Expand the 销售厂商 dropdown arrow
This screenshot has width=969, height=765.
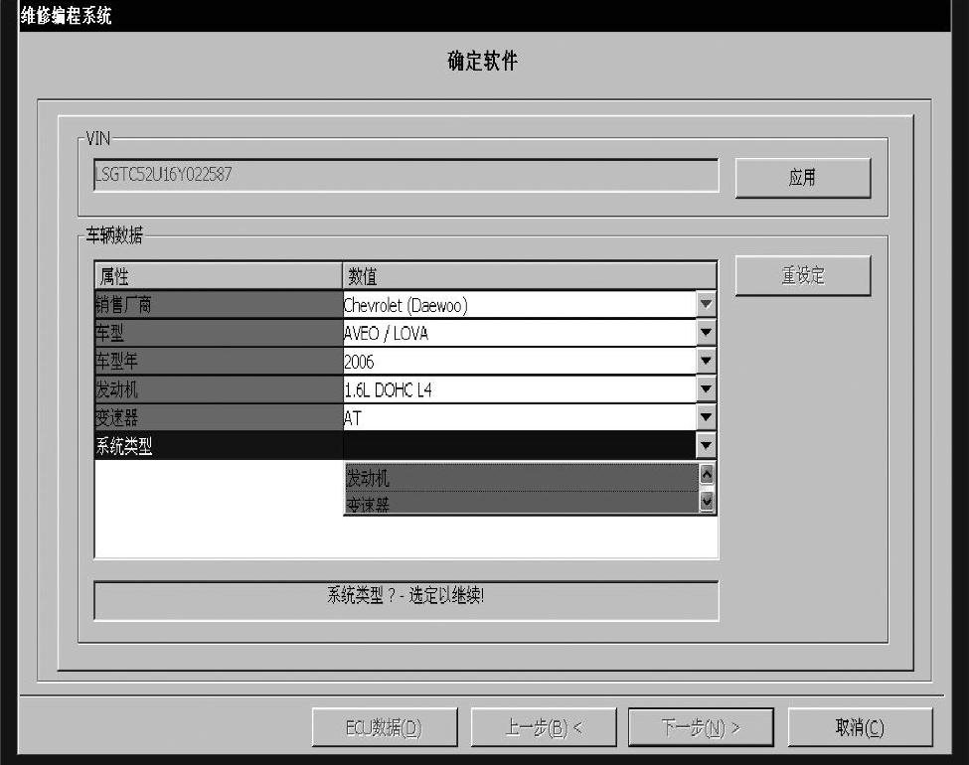pyautogui.click(x=706, y=305)
